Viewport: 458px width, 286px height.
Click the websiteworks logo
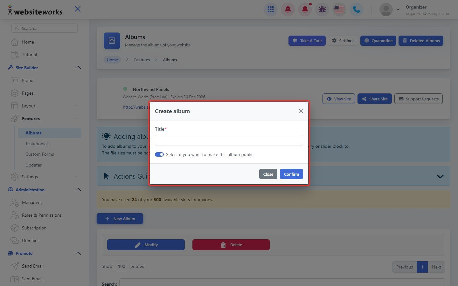pyautogui.click(x=35, y=10)
